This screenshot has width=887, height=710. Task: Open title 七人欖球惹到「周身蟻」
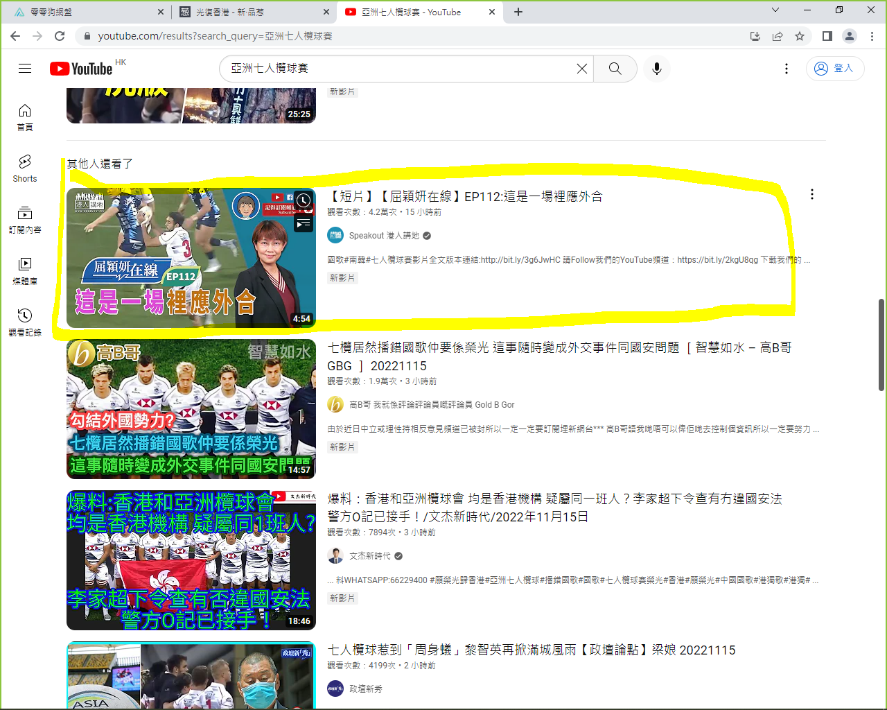[x=532, y=650]
